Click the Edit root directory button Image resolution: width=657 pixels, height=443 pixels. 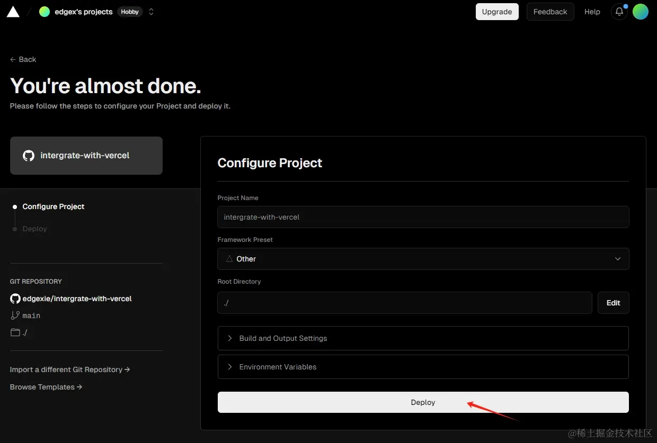pos(614,303)
